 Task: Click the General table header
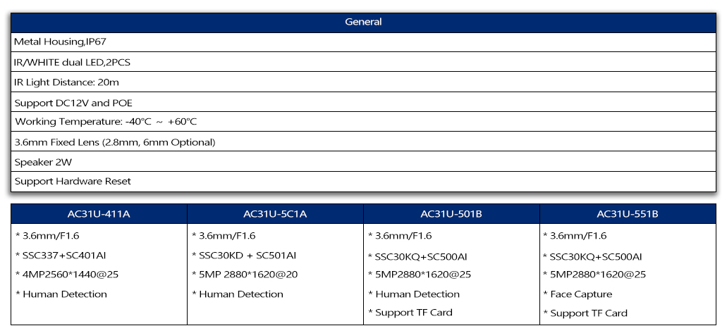tap(363, 22)
